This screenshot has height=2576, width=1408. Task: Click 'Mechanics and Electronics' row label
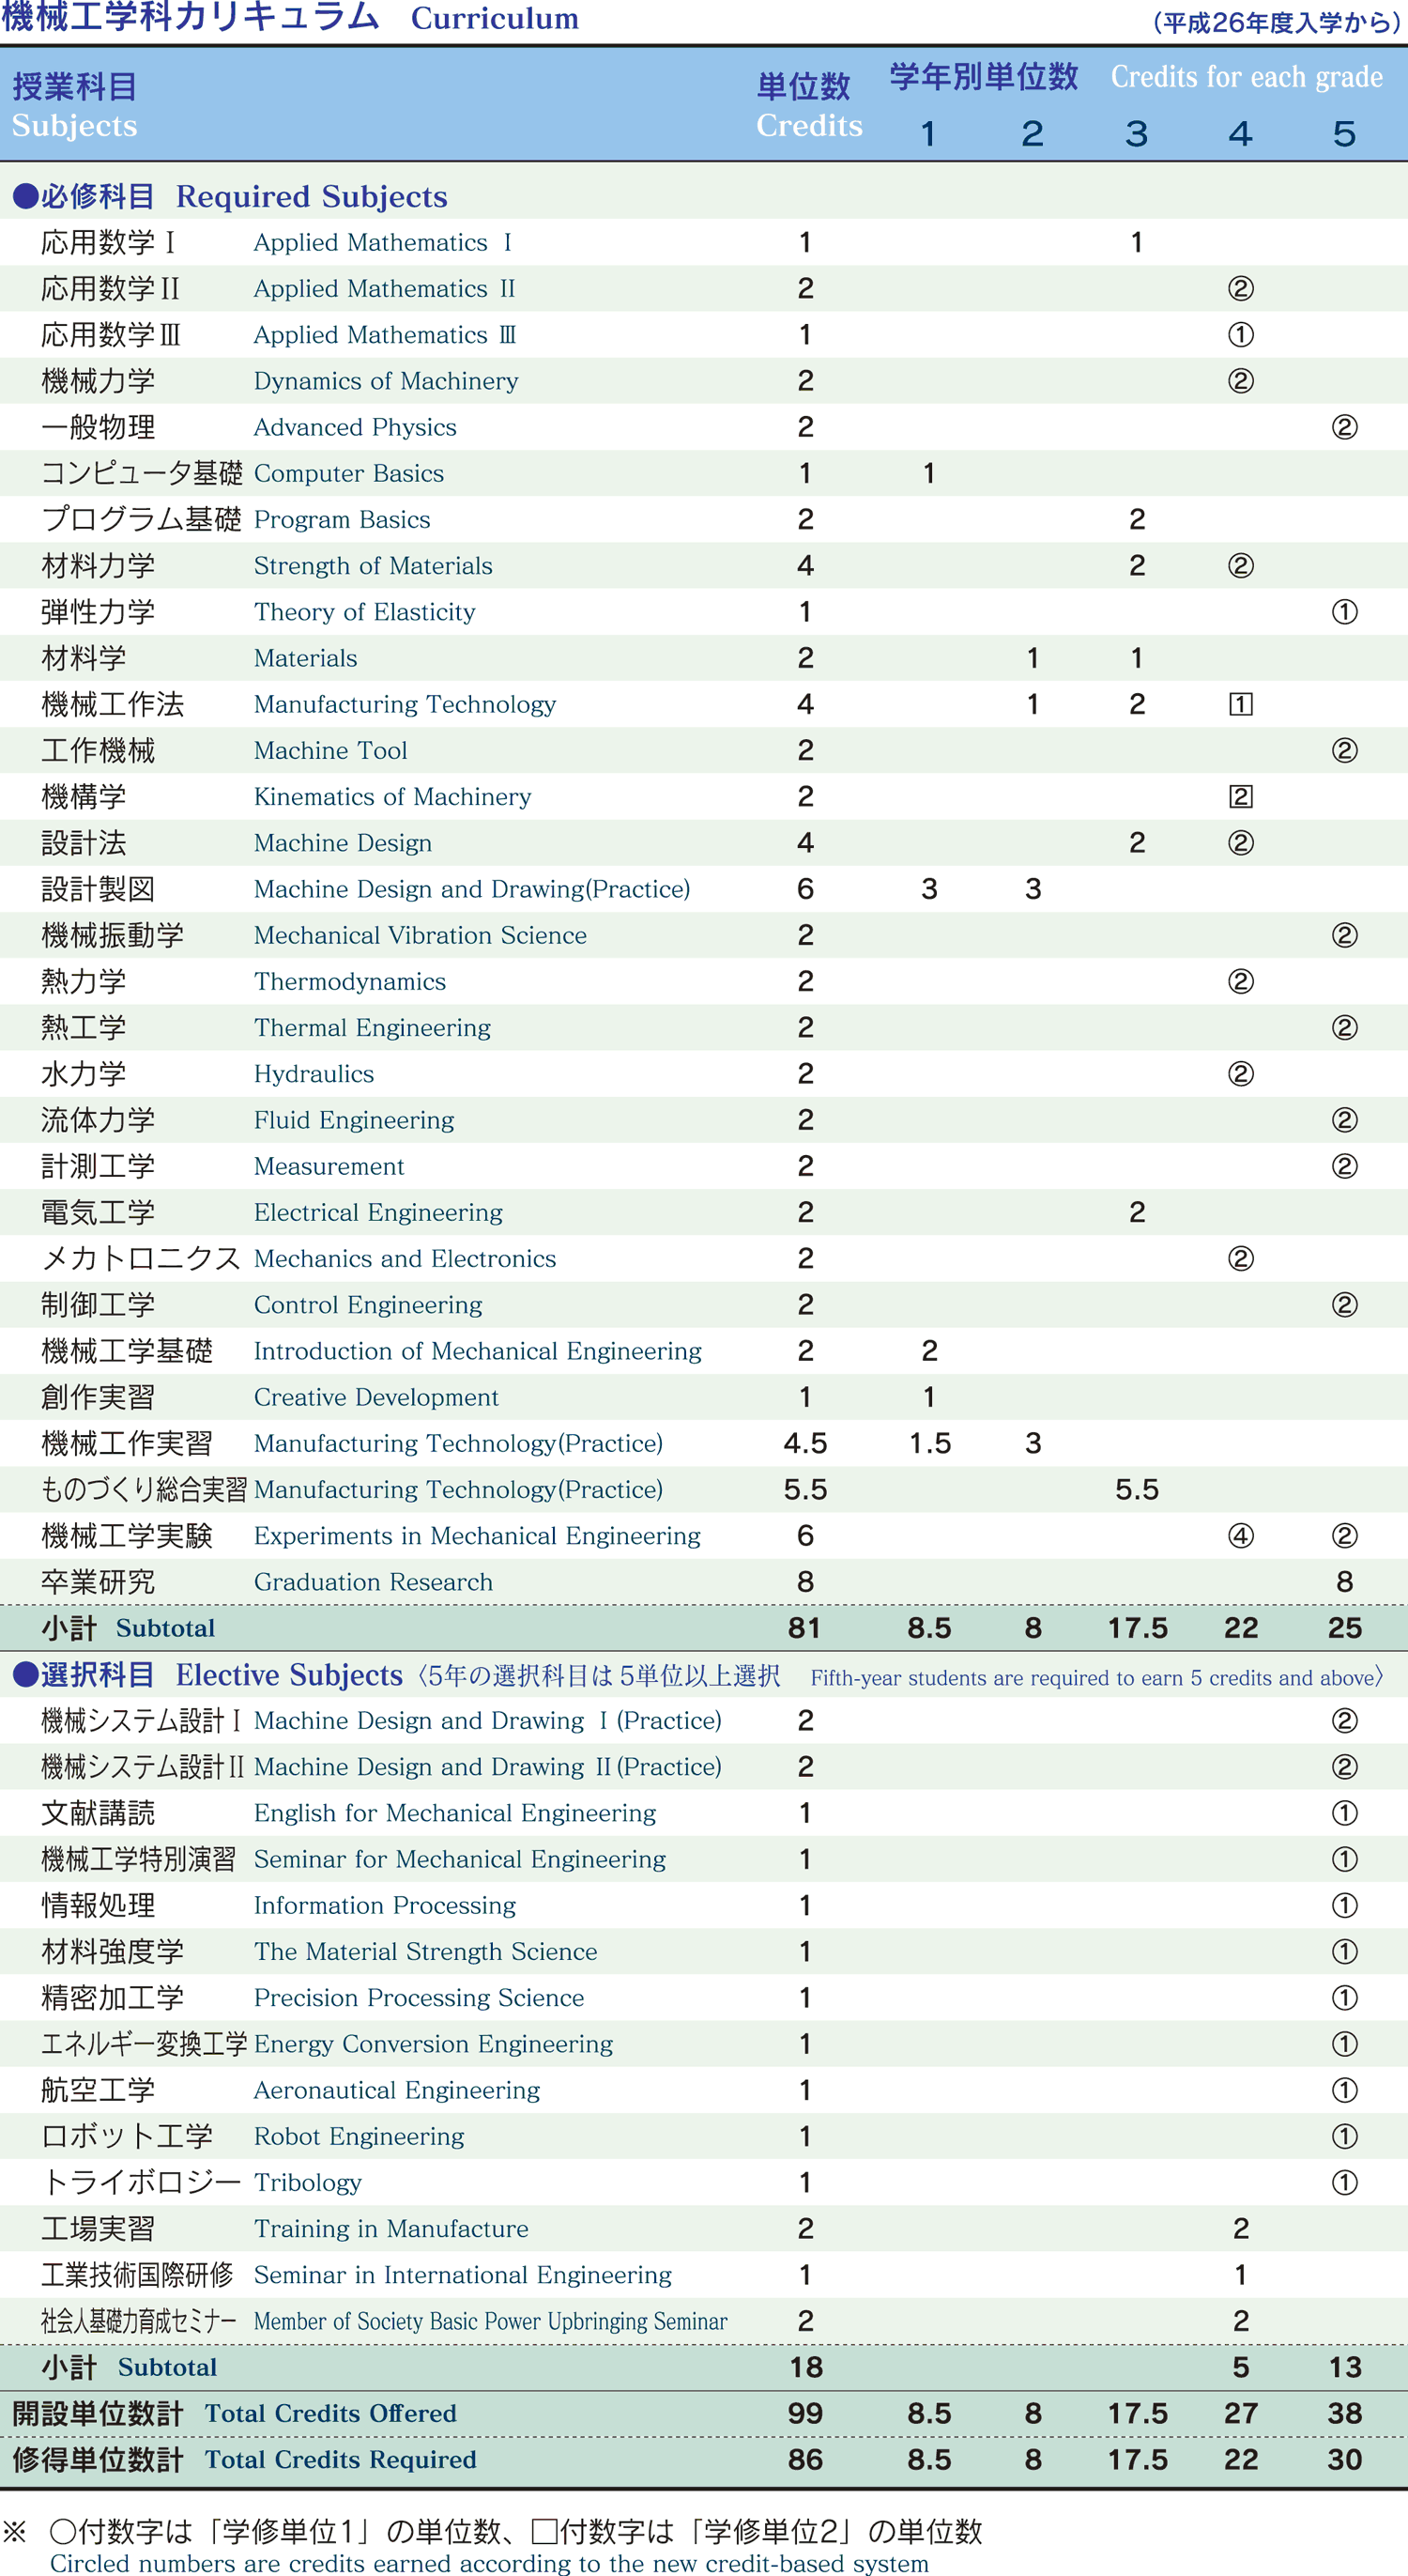[405, 1258]
